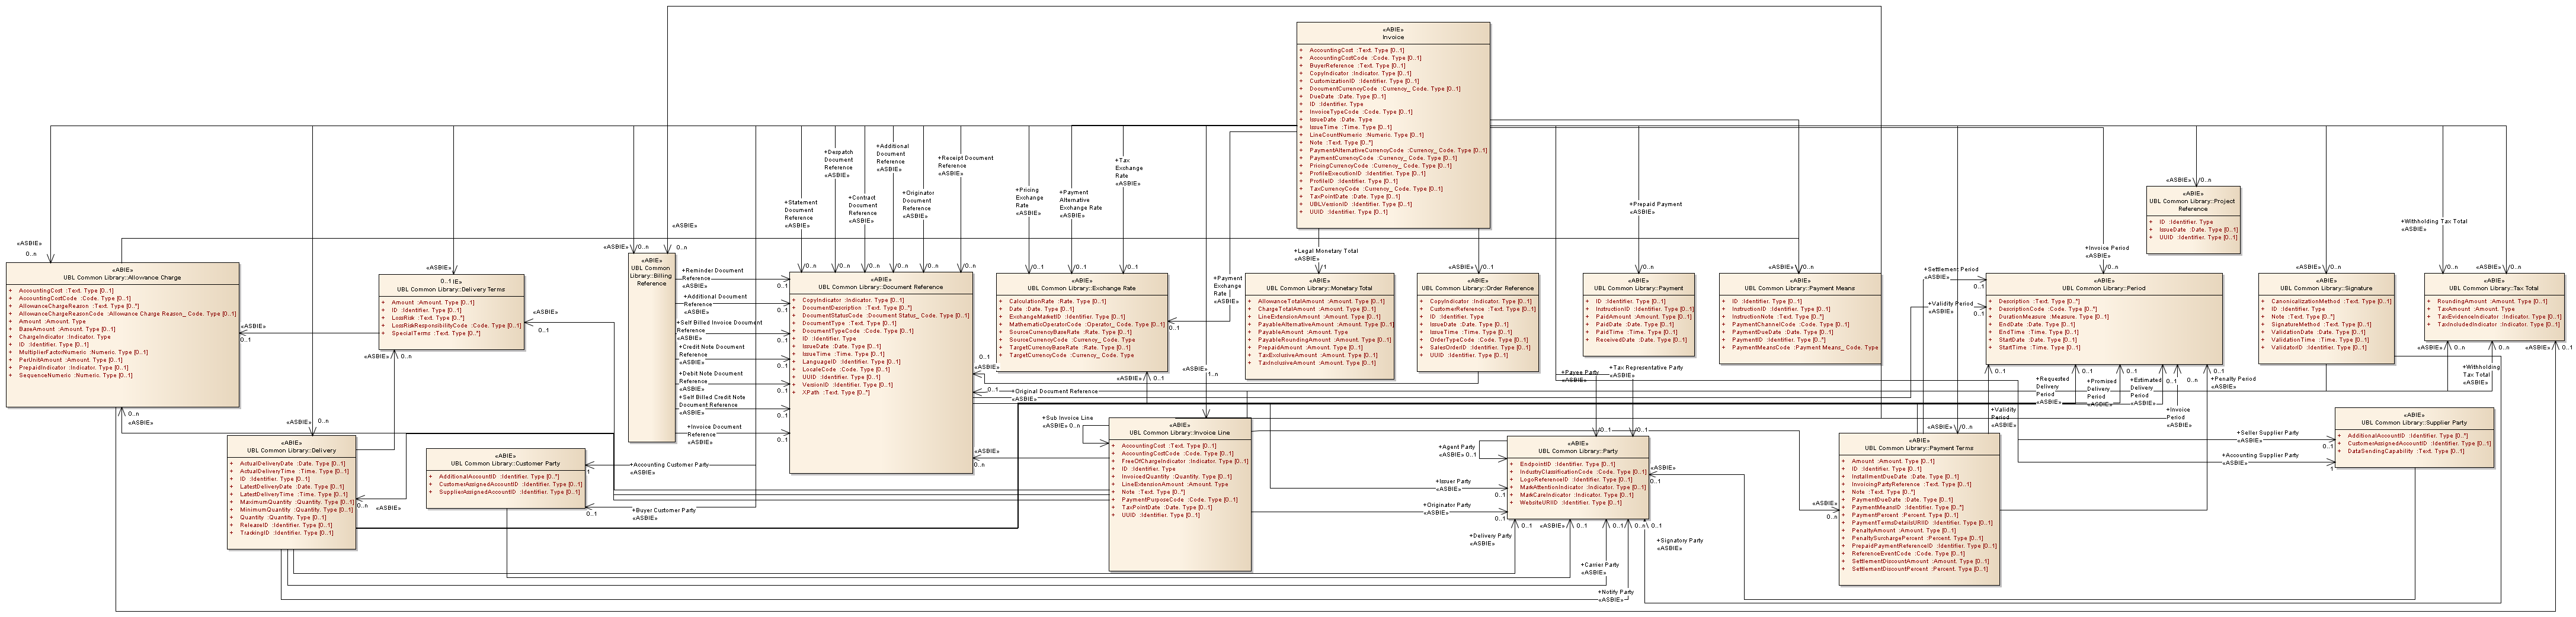Select the Invoice class box header
This screenshot has height=617, width=2576.
[x=1393, y=34]
